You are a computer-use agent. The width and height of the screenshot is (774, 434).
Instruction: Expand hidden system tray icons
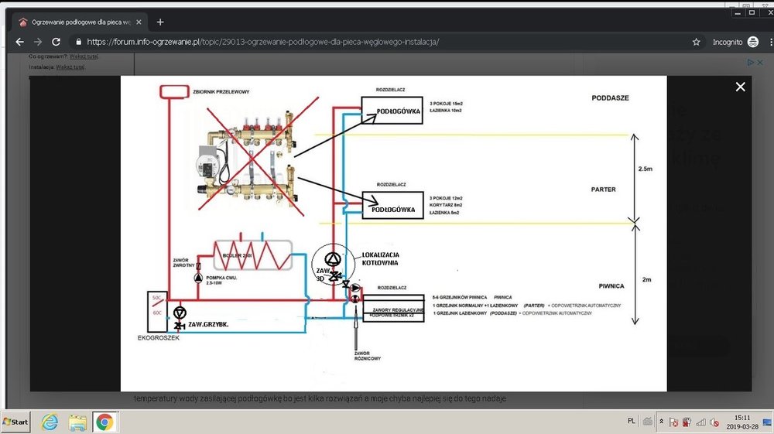tap(661, 422)
